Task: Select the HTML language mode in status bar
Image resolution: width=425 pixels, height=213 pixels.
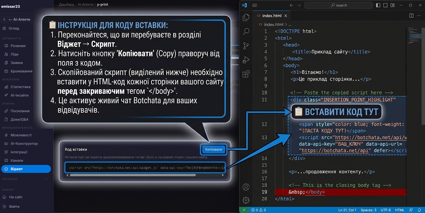Action: pos(400,210)
